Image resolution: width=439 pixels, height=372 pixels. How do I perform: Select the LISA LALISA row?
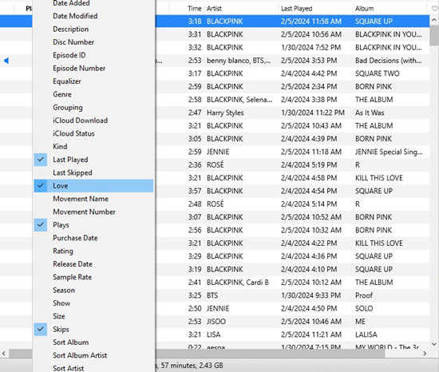[292, 334]
